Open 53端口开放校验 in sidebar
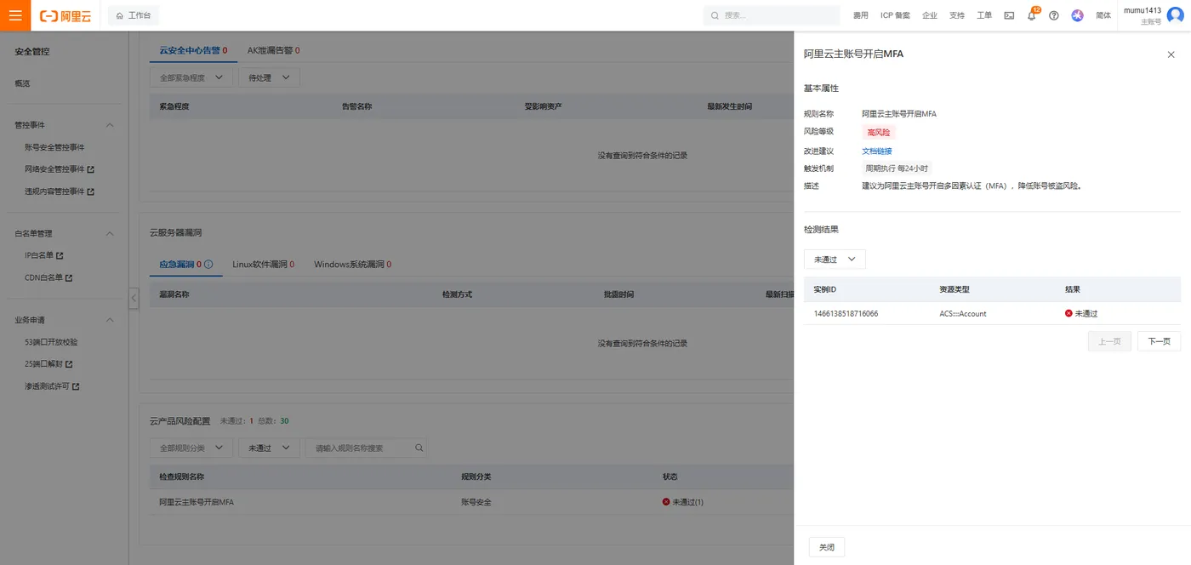Screen dimensions: 1191x565 coord(51,342)
